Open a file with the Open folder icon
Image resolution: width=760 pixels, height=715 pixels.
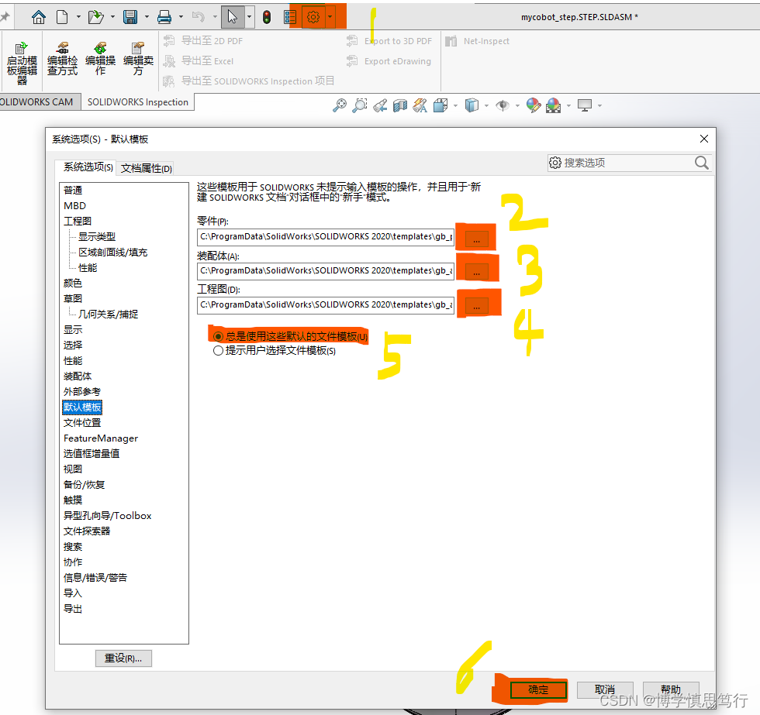(x=96, y=17)
